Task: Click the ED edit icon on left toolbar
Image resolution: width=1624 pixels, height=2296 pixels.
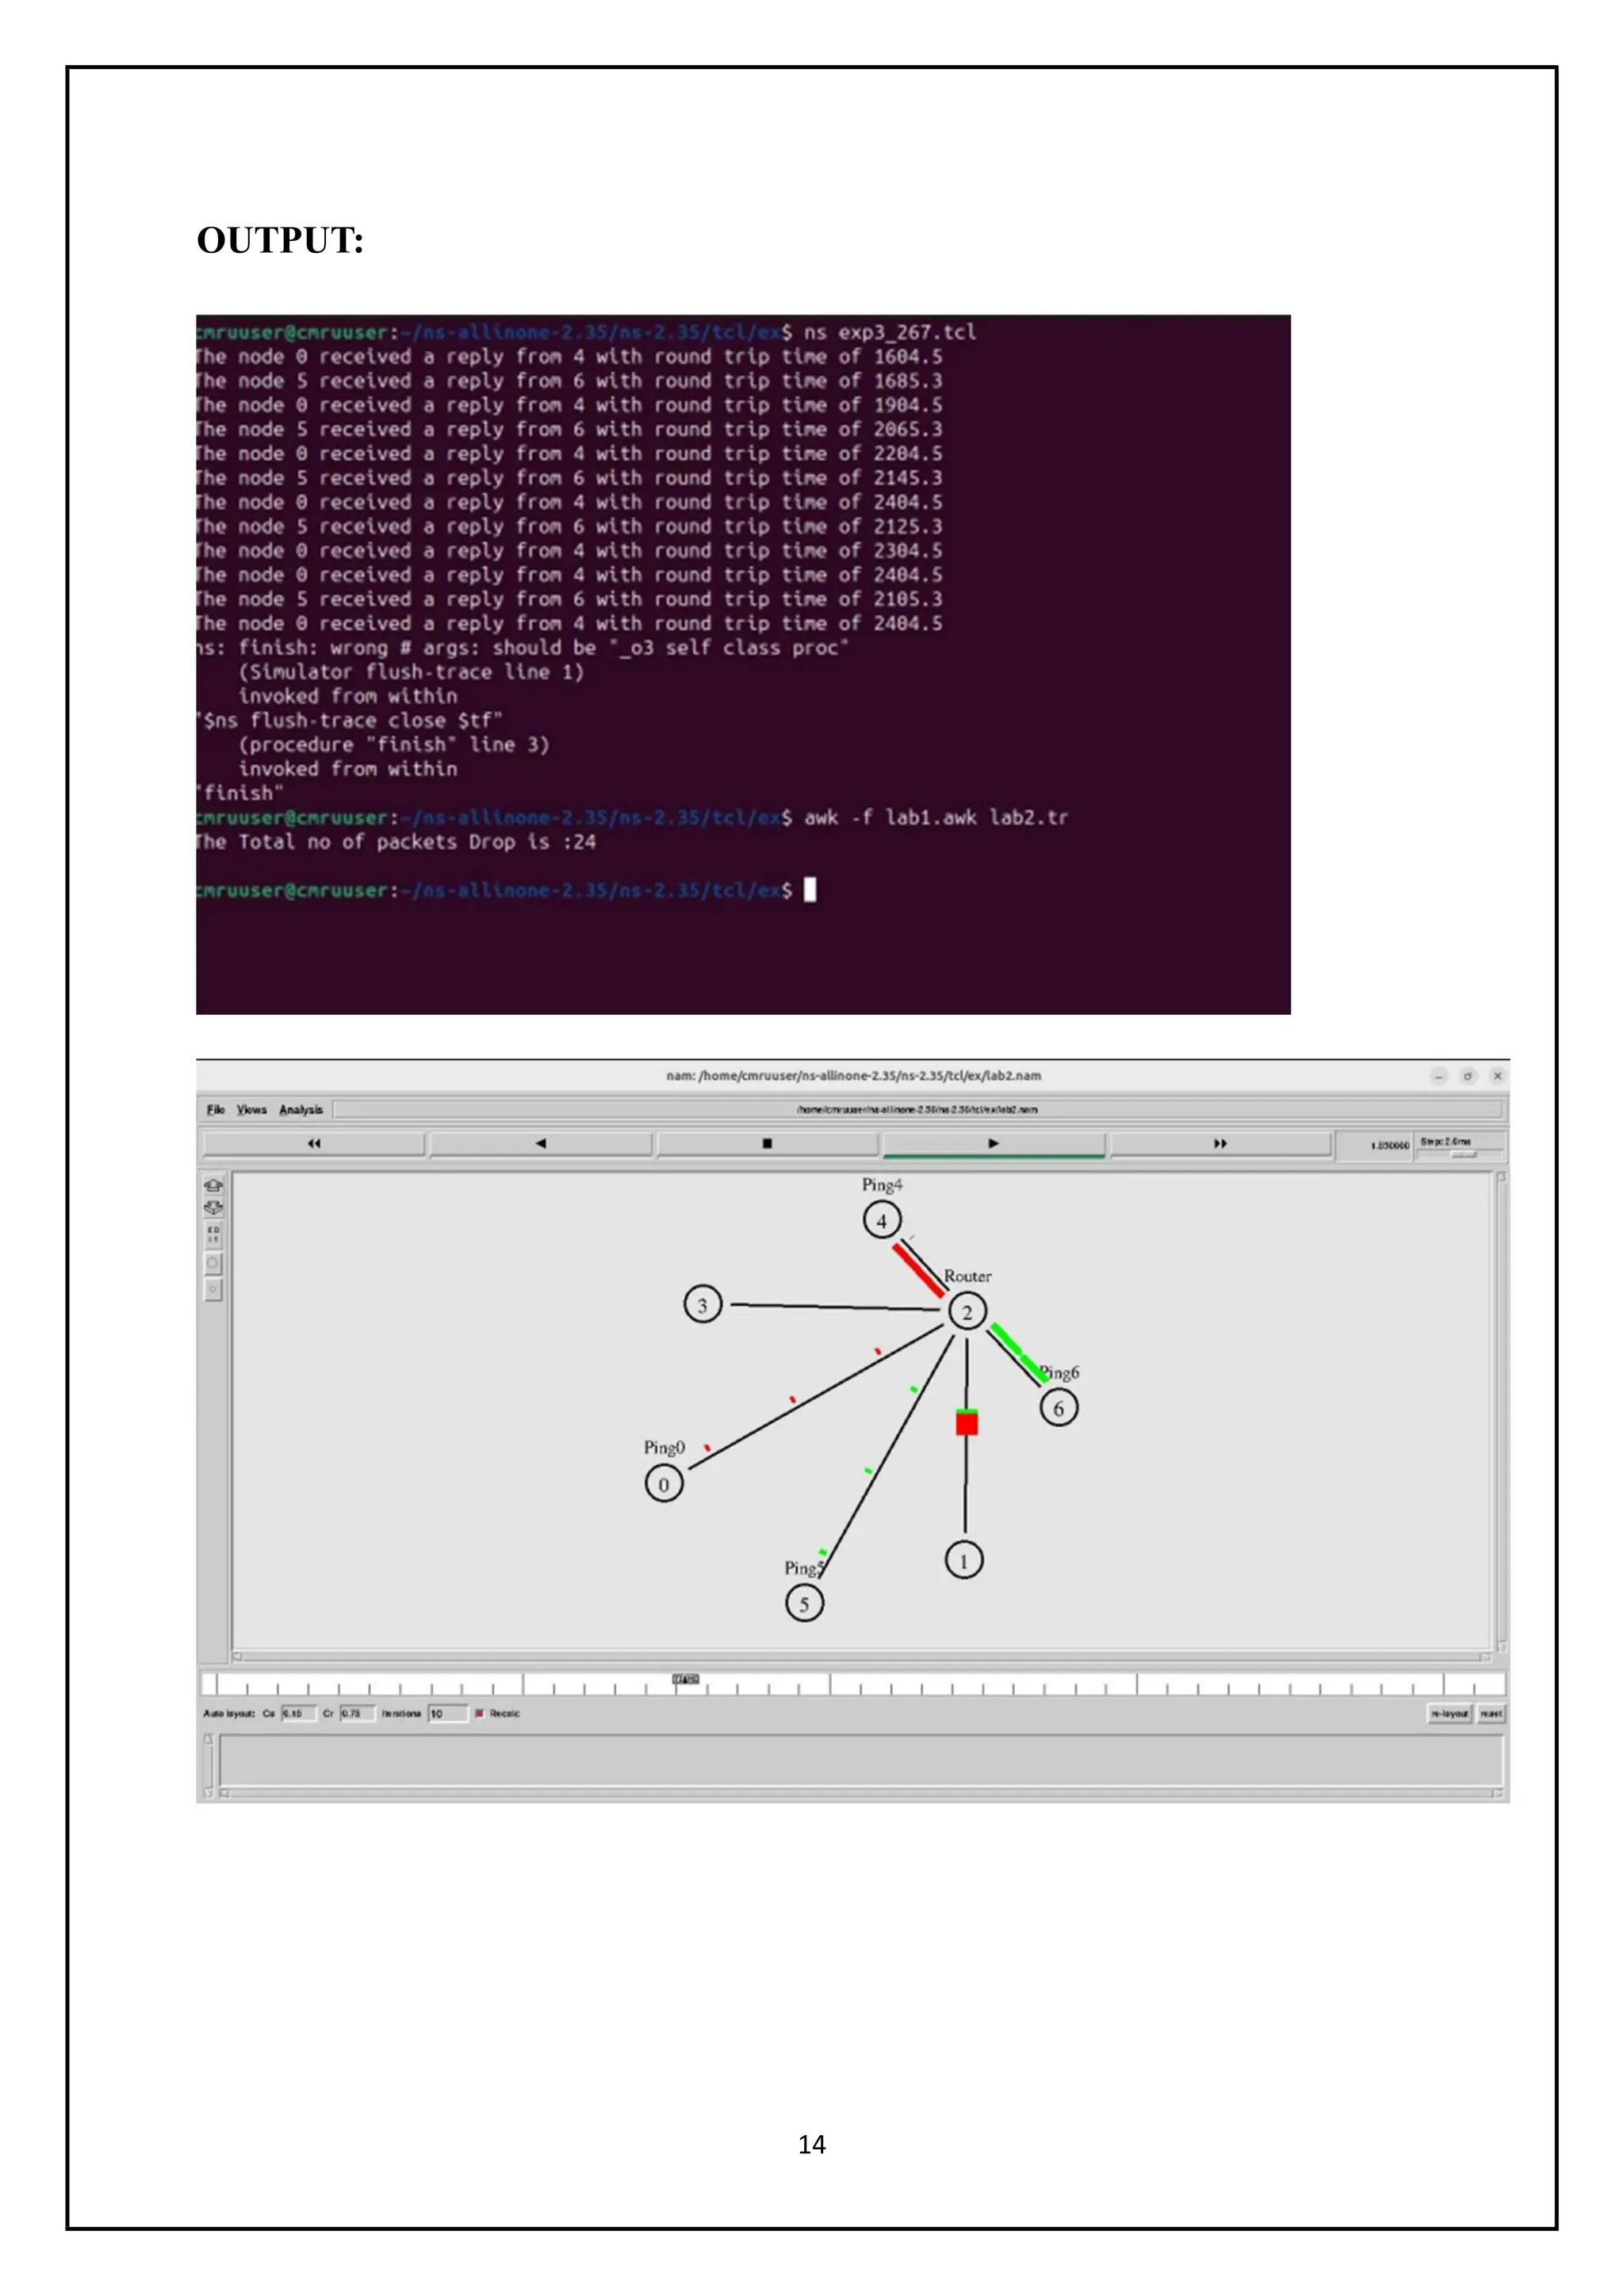Action: [213, 1234]
